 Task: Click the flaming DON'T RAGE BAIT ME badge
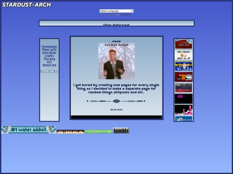tap(70, 131)
